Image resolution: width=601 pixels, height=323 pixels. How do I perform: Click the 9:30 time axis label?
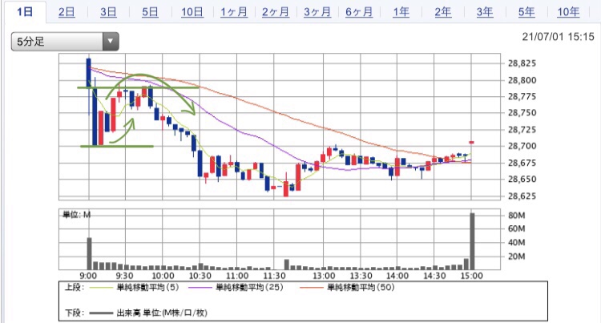124,276
